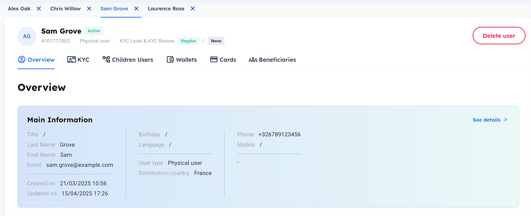This screenshot has width=531, height=216.
Task: Click the None KYC review badge
Action: pos(216,41)
